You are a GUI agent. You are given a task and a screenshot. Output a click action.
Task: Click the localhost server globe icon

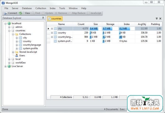coord(9,23)
